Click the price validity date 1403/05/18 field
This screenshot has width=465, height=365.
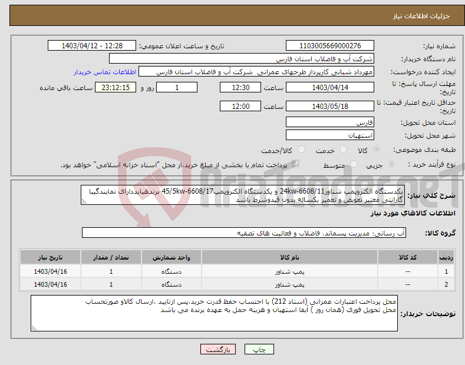click(x=330, y=106)
